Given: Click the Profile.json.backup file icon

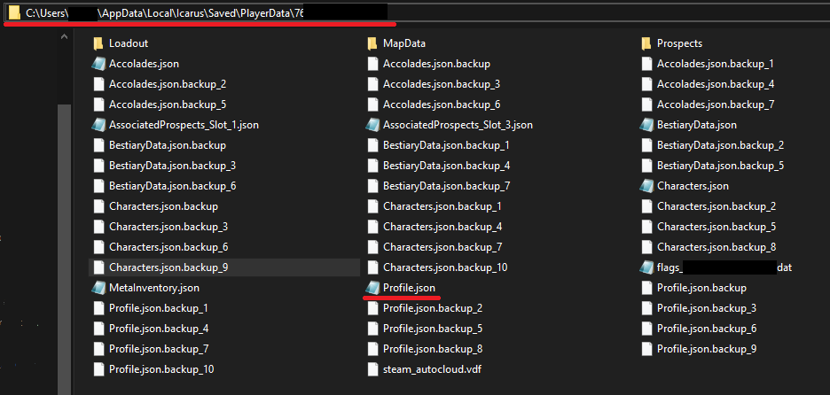Looking at the screenshot, I should pyautogui.click(x=646, y=288).
